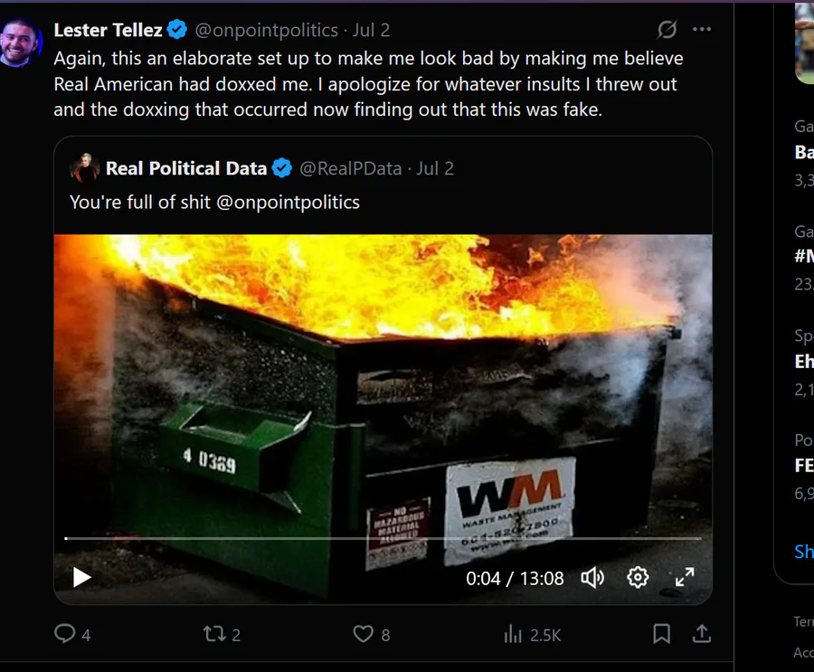Viewport: 814px width, 672px height.
Task: Click the Grok slashed-circle icon
Action: click(x=667, y=30)
